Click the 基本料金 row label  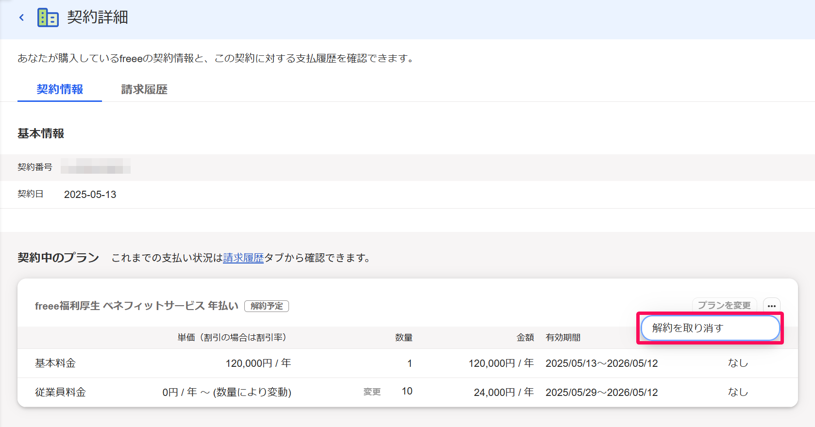click(55, 363)
